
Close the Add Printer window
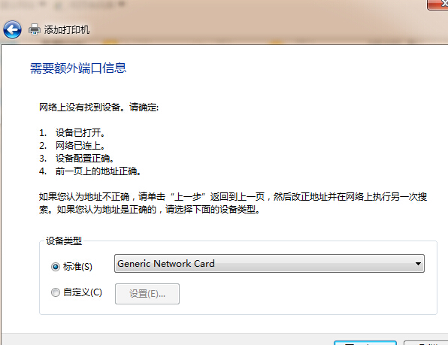point(437,4)
